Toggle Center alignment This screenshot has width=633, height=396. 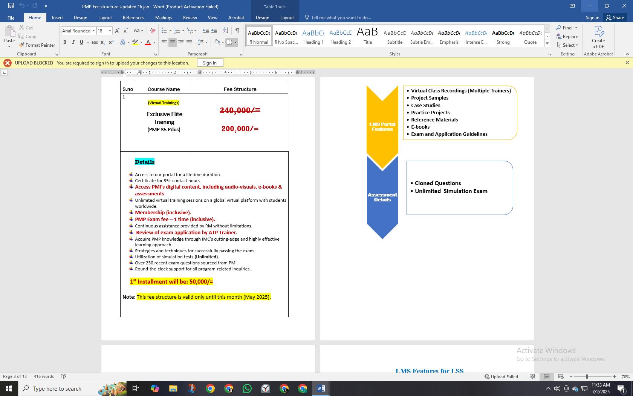(x=173, y=42)
